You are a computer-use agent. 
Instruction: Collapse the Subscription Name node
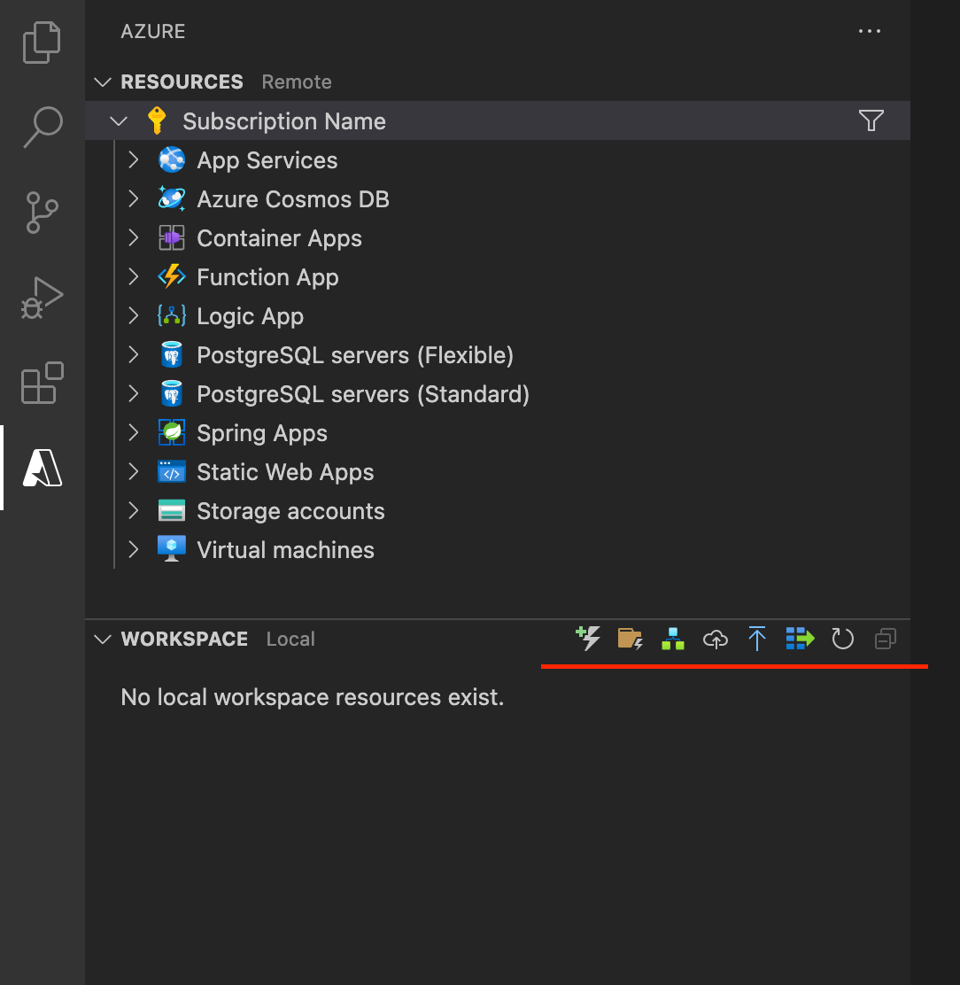click(118, 120)
